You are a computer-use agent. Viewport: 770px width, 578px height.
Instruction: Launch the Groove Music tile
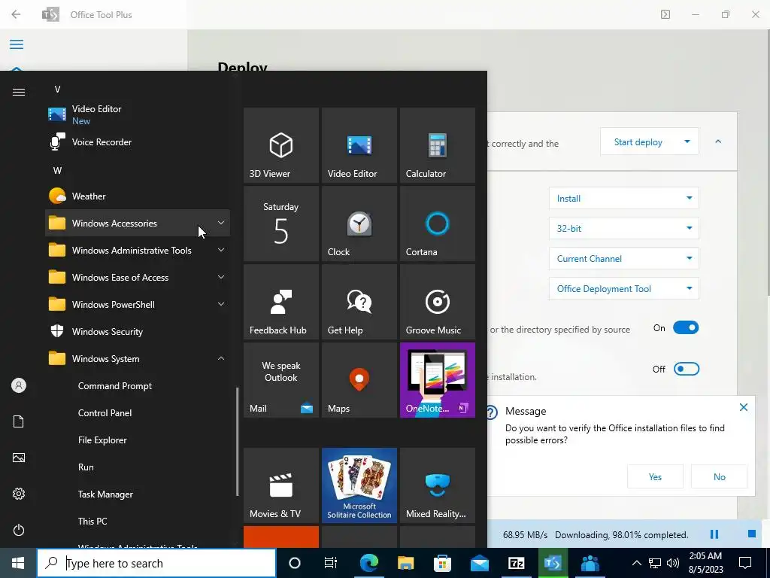[438, 301]
